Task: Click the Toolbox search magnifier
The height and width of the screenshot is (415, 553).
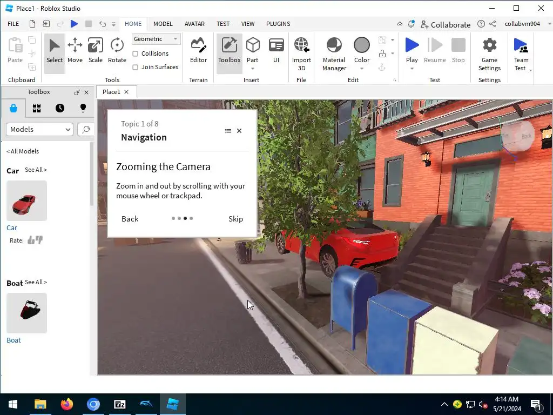Action: click(86, 130)
